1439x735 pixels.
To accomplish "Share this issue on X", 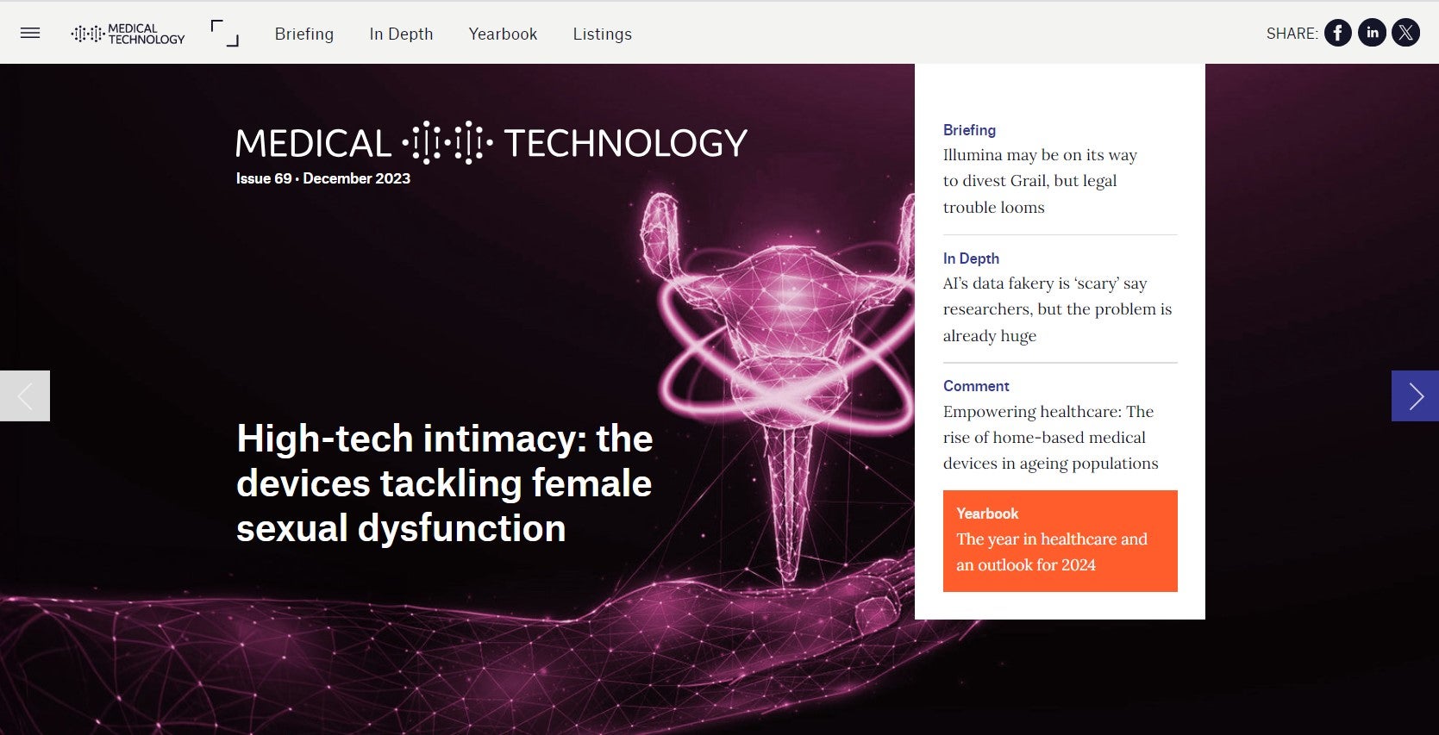I will (x=1405, y=34).
